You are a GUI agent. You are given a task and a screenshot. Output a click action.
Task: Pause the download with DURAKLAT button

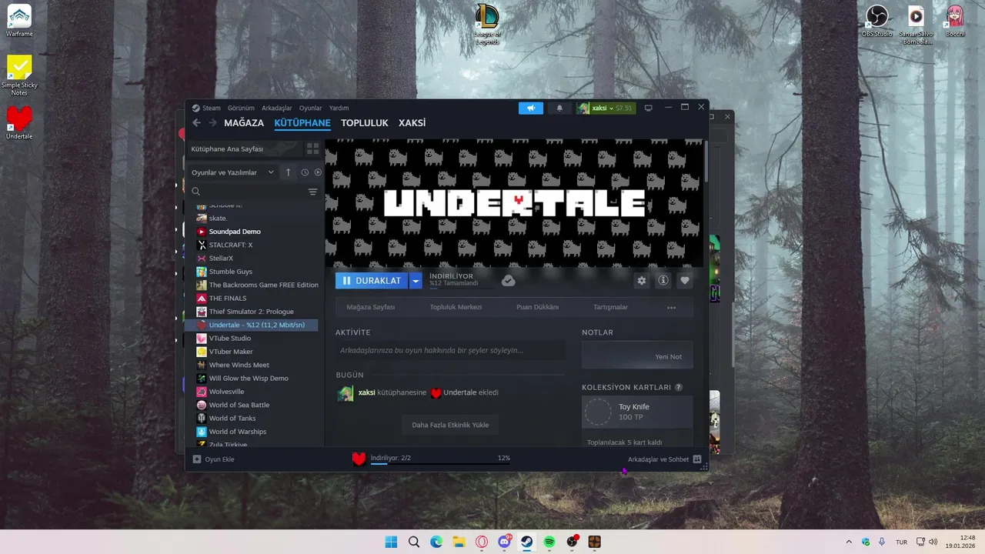click(372, 281)
